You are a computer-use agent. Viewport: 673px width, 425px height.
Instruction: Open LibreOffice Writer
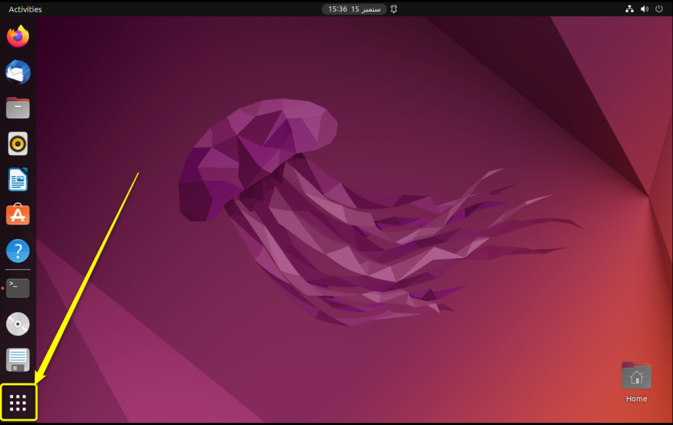[17, 179]
